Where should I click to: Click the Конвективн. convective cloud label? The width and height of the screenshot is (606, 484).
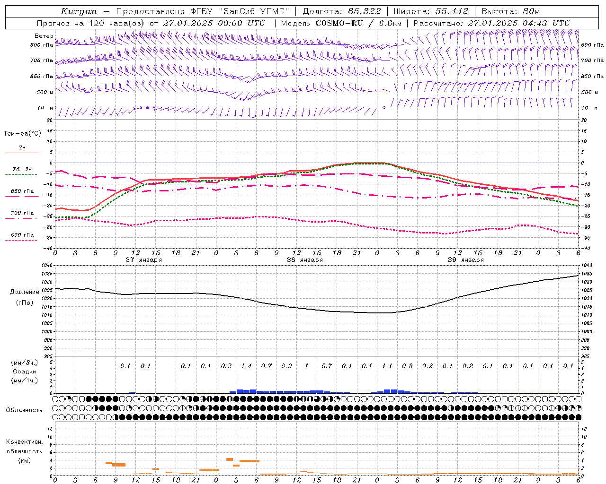pos(24,442)
